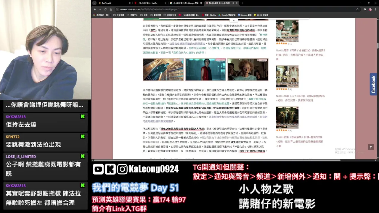Open the 【S15戰隊前瞻】 bookmark
This screenshot has width=379, height=213.
[189, 15]
